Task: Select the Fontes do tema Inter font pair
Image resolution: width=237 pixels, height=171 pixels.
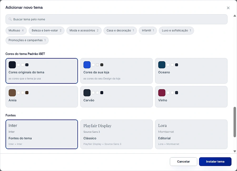Action: coord(42,134)
